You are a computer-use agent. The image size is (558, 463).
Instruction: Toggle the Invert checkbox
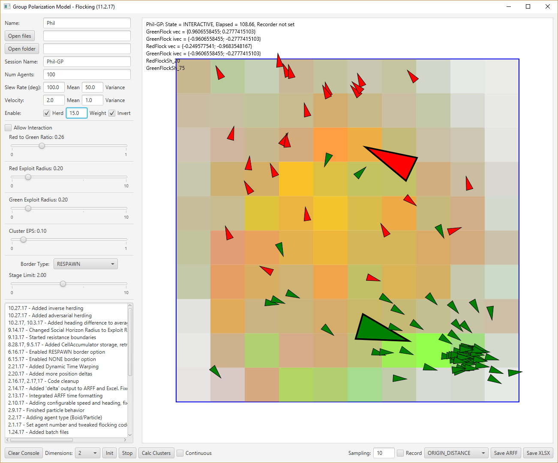coord(112,113)
